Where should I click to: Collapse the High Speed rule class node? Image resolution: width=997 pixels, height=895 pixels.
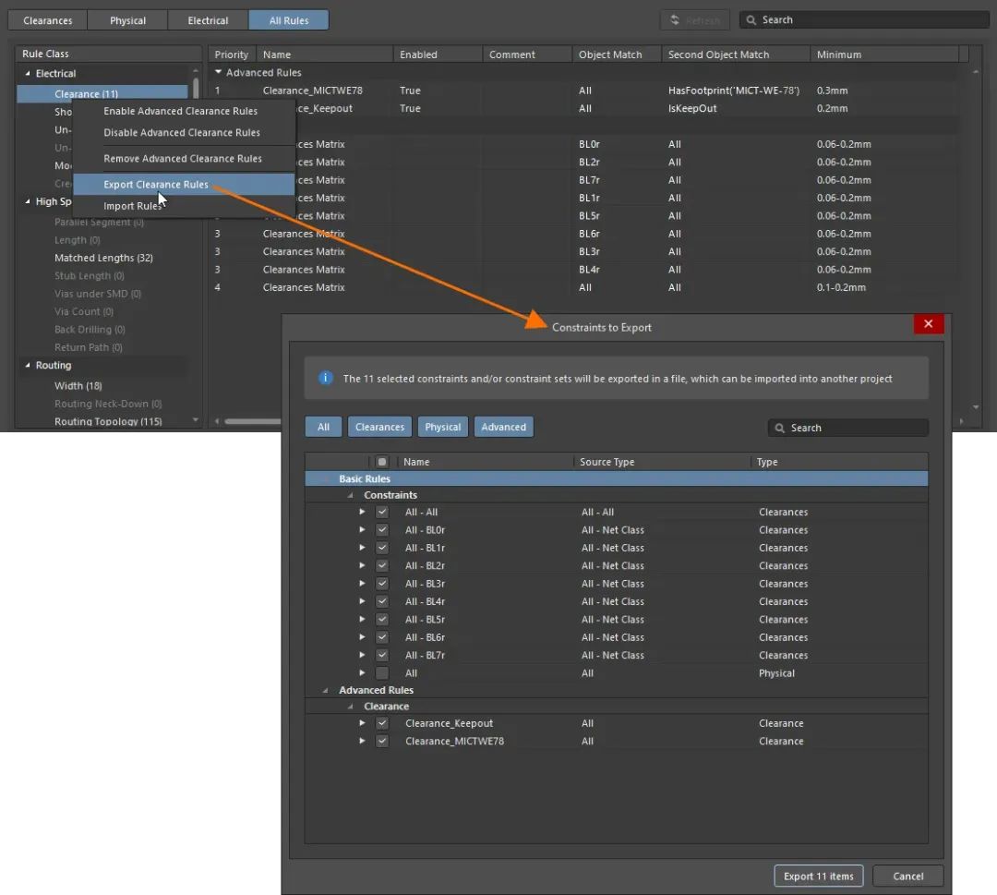coord(28,201)
